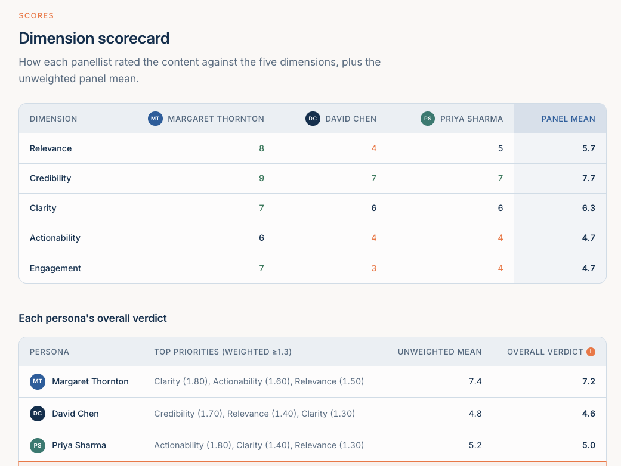
Task: Click David Chen's Relevance score 4
Action: (x=374, y=148)
